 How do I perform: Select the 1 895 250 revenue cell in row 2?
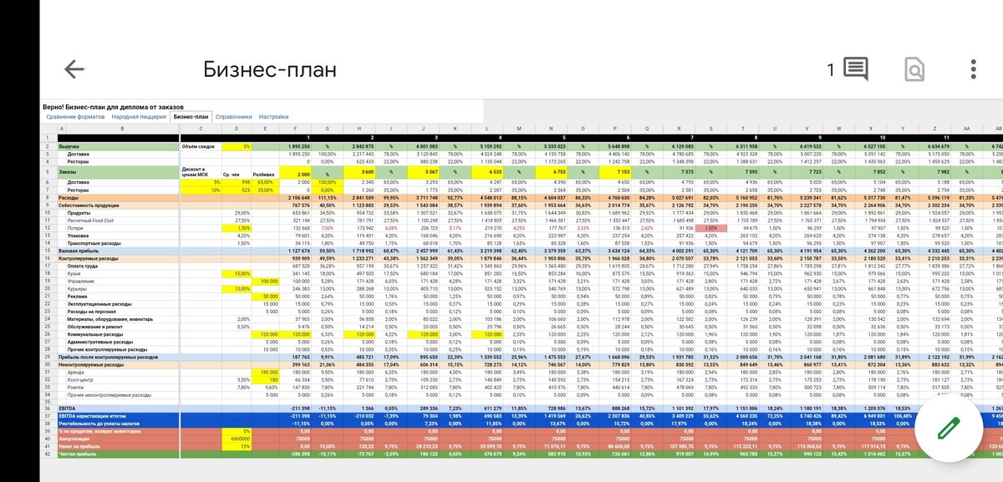click(296, 146)
